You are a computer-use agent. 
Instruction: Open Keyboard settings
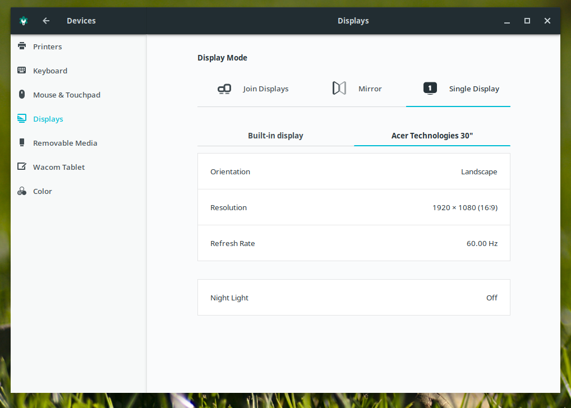point(79,71)
